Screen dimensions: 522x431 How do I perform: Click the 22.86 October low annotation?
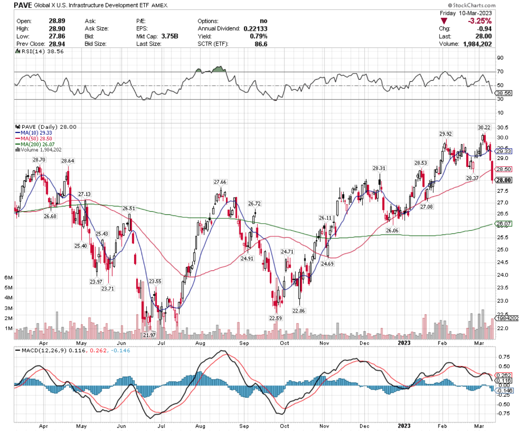(x=299, y=311)
